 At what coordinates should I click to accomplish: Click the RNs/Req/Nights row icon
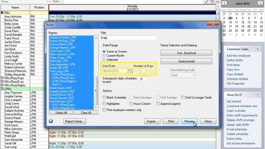(2, 85)
